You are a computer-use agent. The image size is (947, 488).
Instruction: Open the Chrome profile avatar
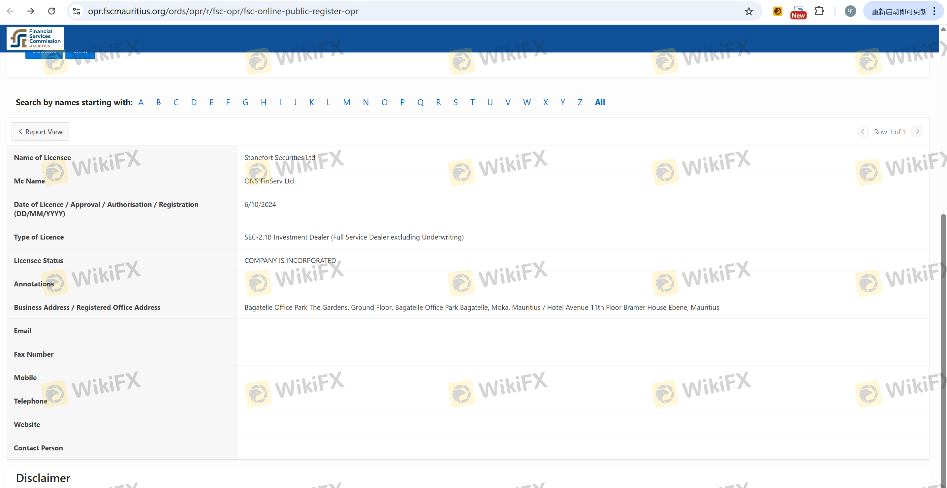tap(850, 11)
